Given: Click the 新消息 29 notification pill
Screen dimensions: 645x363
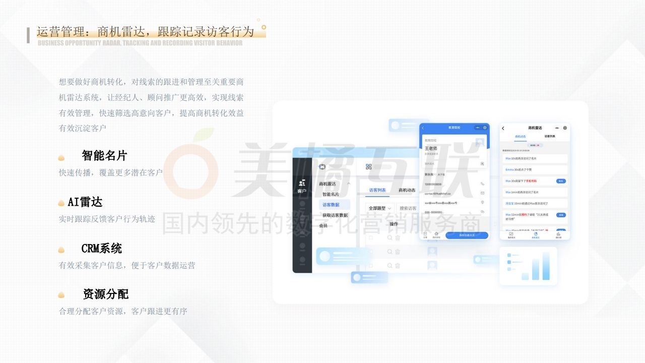Looking at the screenshot, I should click(535, 145).
